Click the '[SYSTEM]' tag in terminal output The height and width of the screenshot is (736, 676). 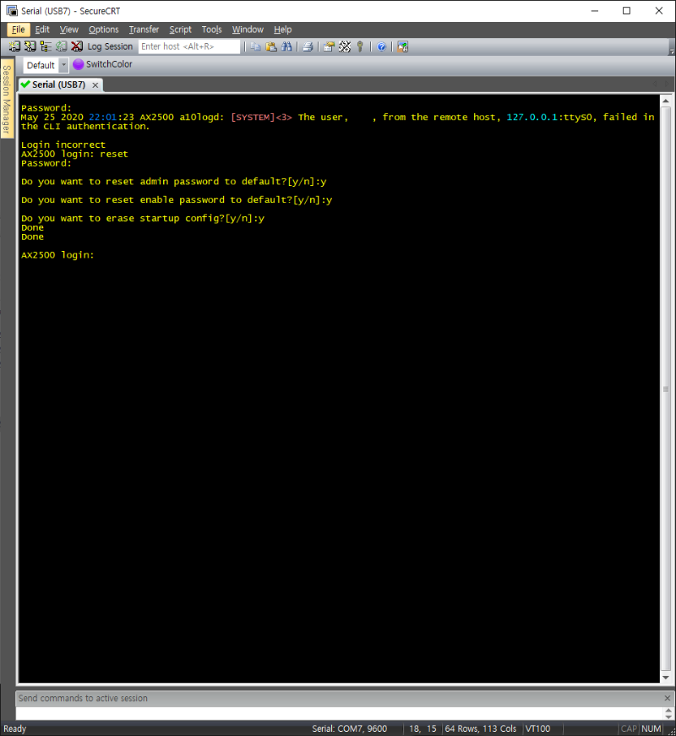click(x=253, y=117)
